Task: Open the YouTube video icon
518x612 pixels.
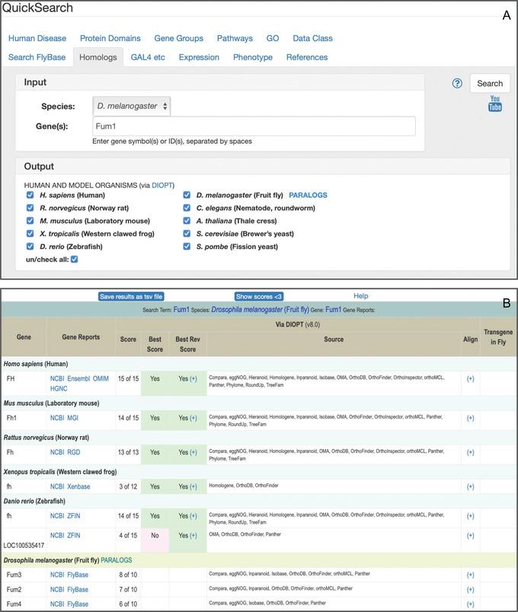Action: [495, 103]
